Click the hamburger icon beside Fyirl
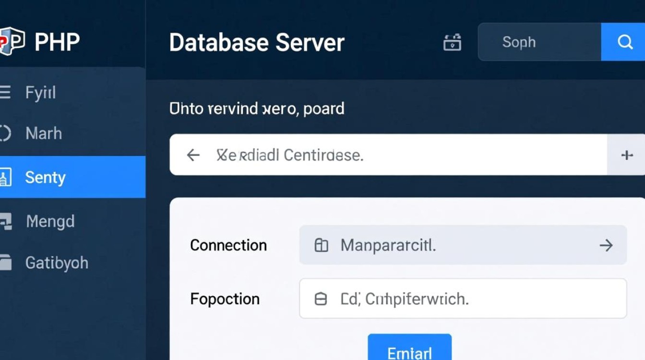The width and height of the screenshot is (645, 360). coord(5,92)
